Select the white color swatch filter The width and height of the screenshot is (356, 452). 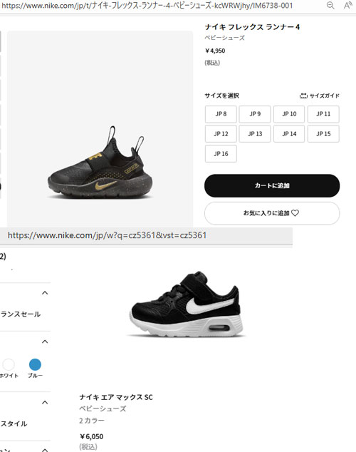coord(9,364)
